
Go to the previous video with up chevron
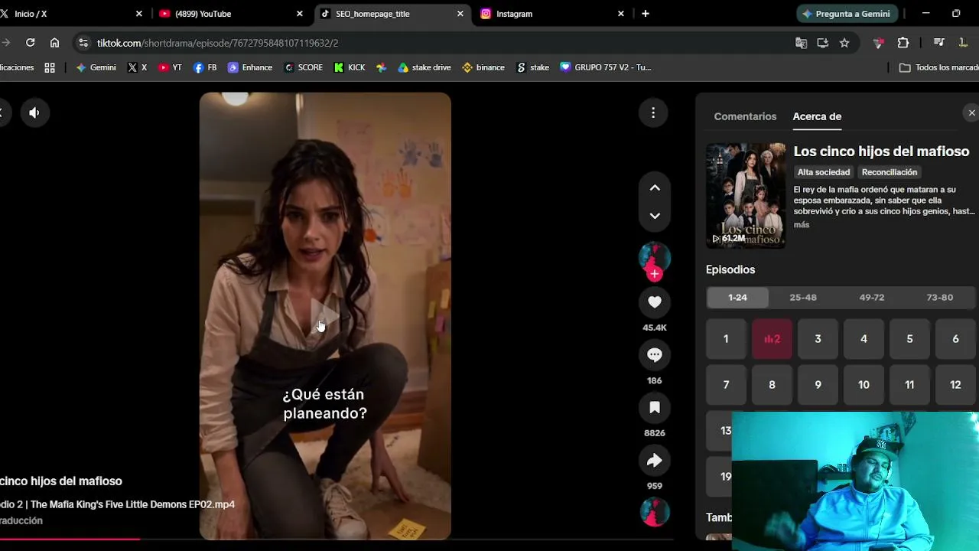pos(655,187)
